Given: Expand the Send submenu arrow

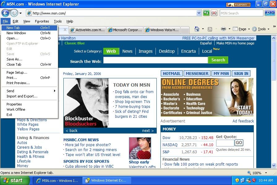Looking at the screenshot, I should 55,91.
